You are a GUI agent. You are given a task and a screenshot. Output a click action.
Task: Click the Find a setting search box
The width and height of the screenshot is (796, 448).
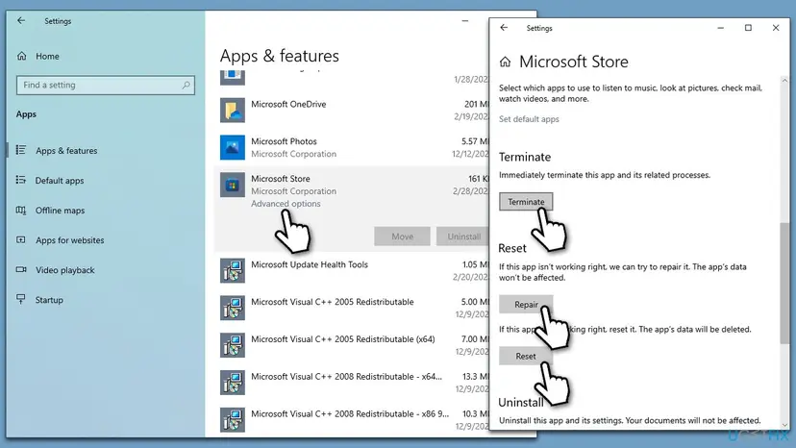(x=106, y=86)
